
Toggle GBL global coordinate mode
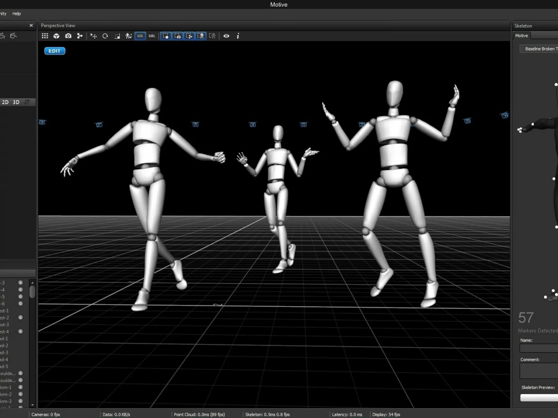(152, 36)
